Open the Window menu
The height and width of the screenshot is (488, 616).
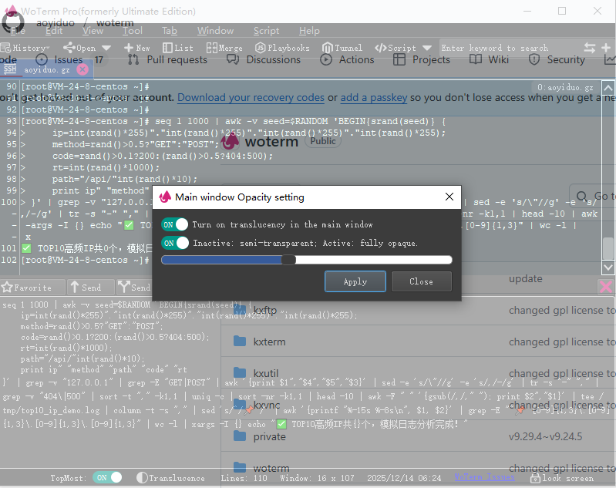215,31
